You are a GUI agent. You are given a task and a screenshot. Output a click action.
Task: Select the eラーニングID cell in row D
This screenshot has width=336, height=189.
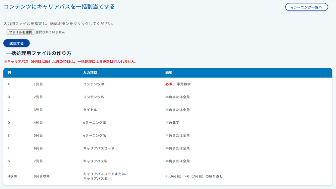[x=94, y=123]
